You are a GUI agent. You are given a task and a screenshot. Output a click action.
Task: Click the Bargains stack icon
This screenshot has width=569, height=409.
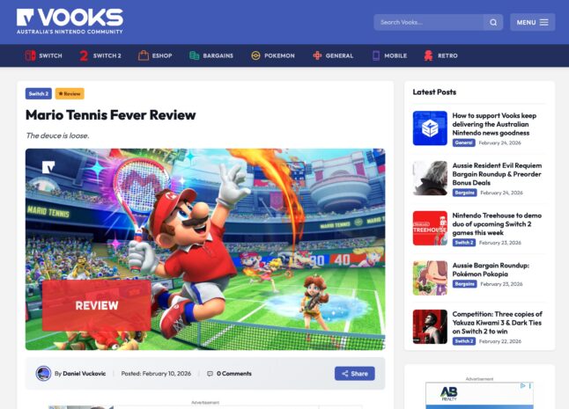coord(194,55)
